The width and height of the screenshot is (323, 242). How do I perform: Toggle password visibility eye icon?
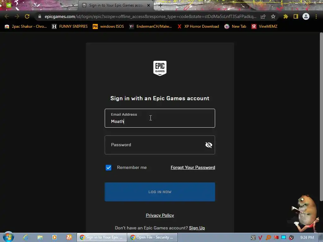click(209, 145)
